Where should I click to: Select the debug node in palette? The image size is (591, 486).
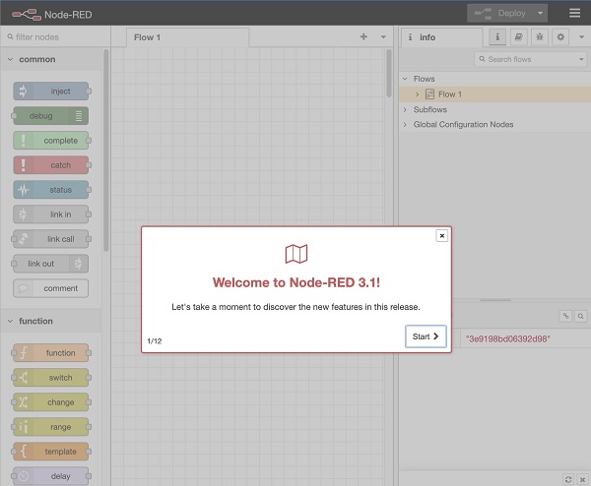point(51,116)
